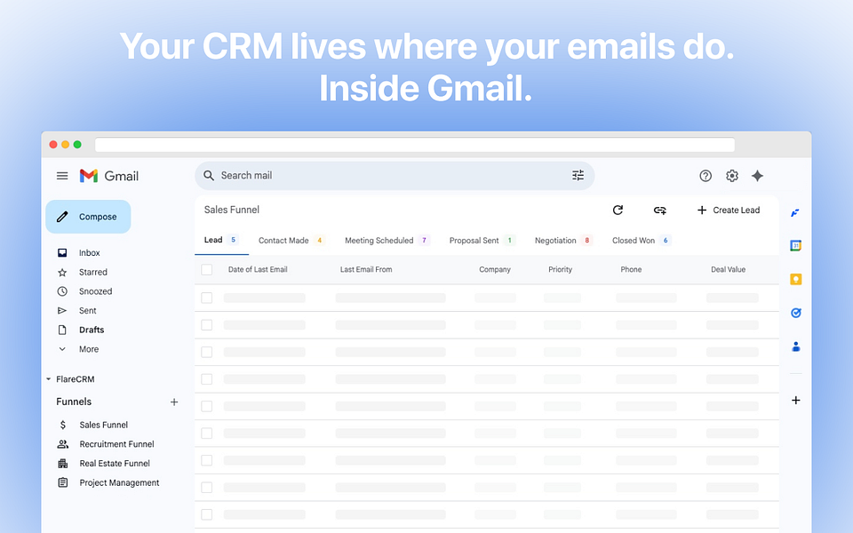Click the Deal Value column header
Viewport: 853px width, 533px height.
tap(728, 269)
